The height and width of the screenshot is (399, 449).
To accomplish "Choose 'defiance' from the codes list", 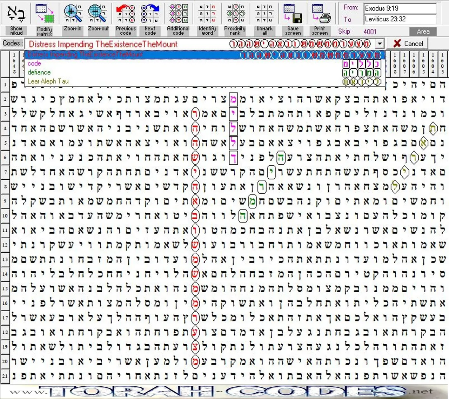I will tap(39, 72).
